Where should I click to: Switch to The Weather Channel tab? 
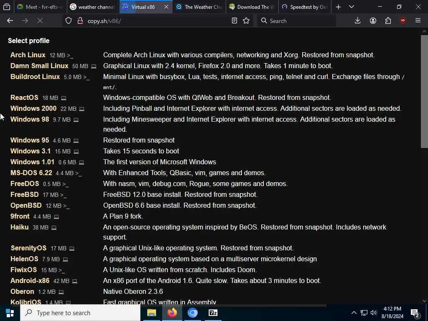point(199,7)
